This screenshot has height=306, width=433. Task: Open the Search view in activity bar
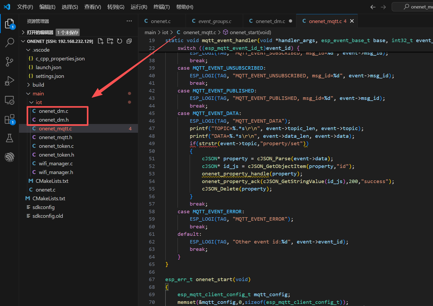10,42
